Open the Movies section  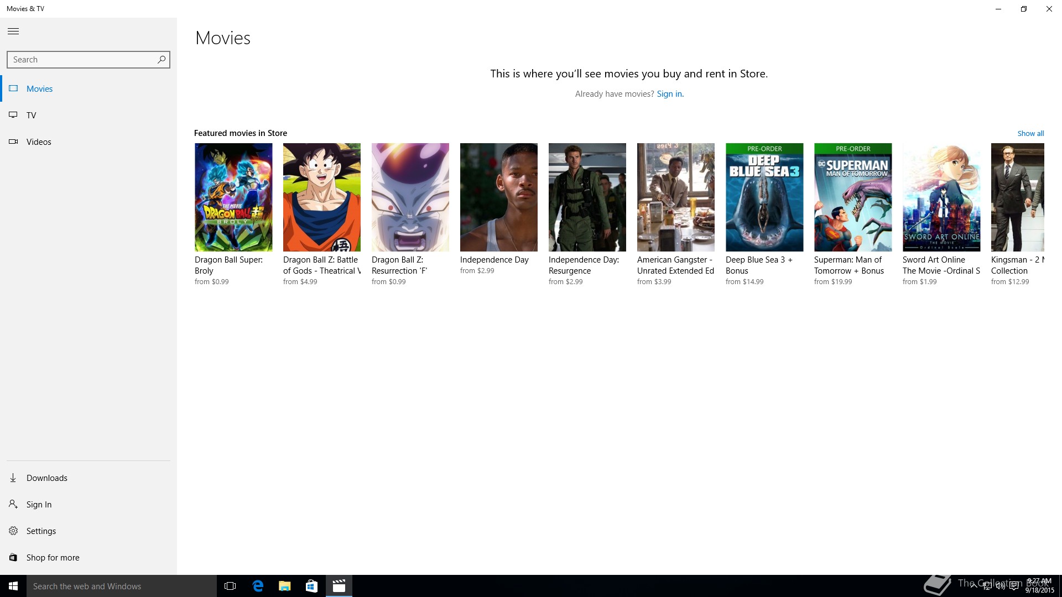point(88,88)
